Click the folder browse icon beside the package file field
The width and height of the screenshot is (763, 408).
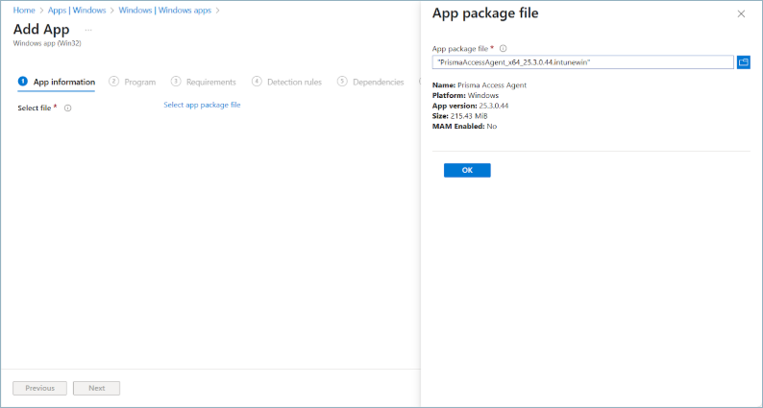[743, 62]
